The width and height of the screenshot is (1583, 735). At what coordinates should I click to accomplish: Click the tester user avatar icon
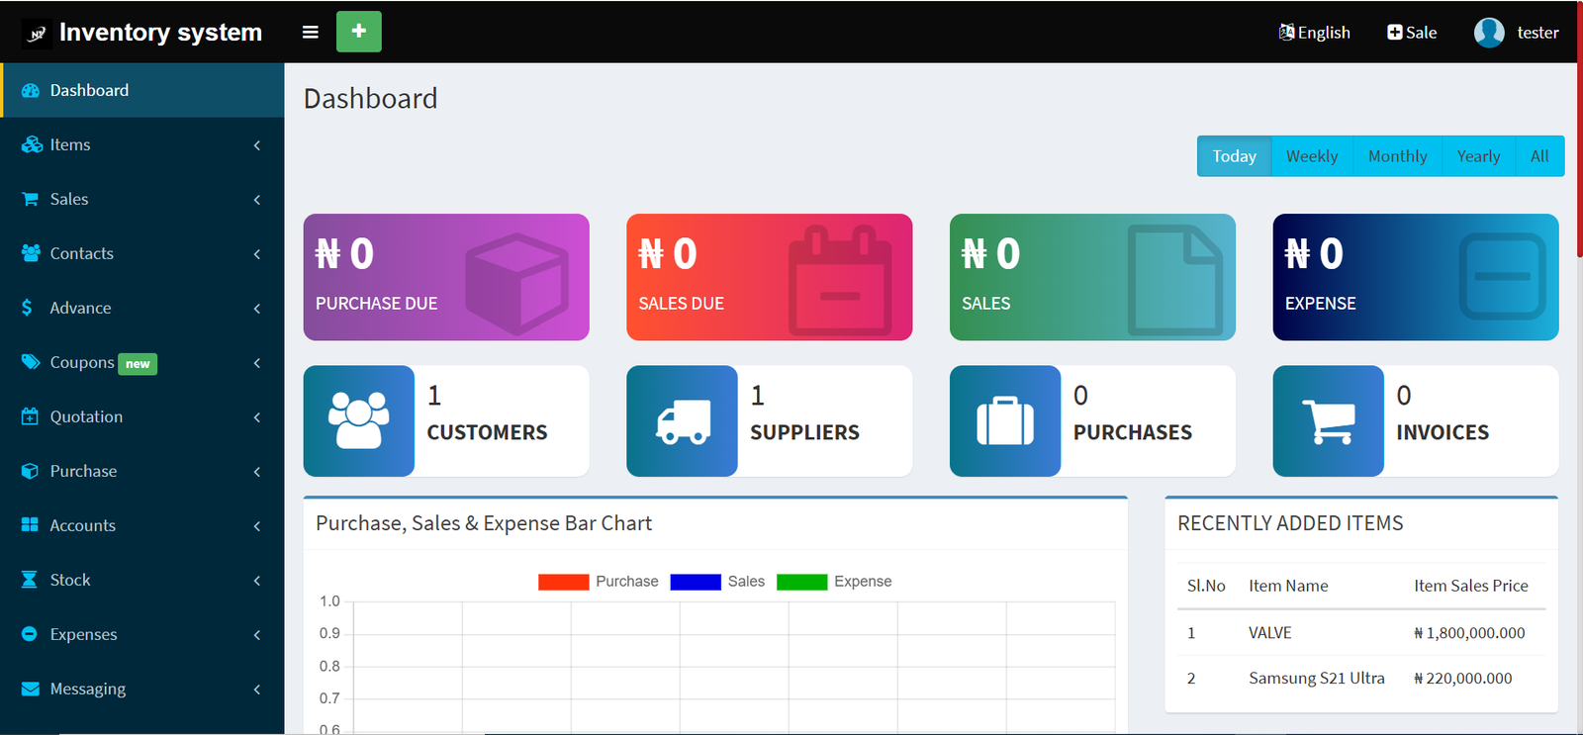click(1488, 33)
